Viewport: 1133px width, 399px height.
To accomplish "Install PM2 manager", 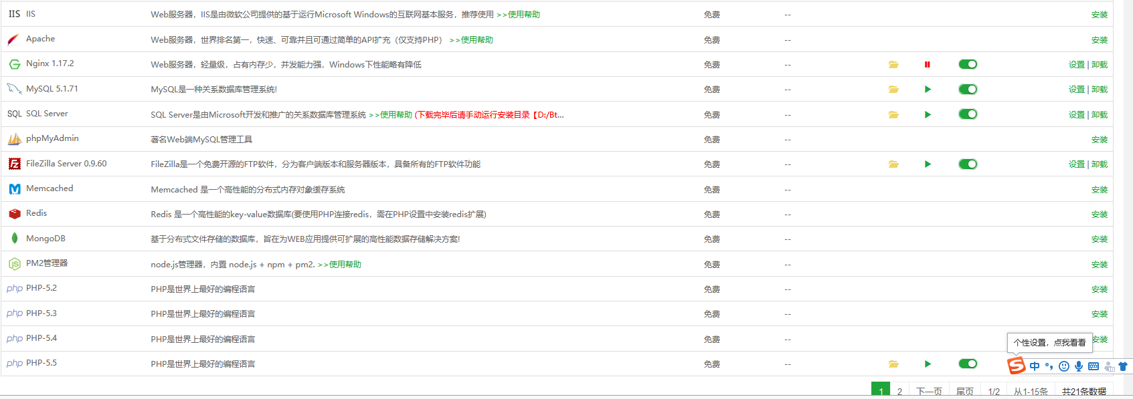I will [x=1100, y=265].
